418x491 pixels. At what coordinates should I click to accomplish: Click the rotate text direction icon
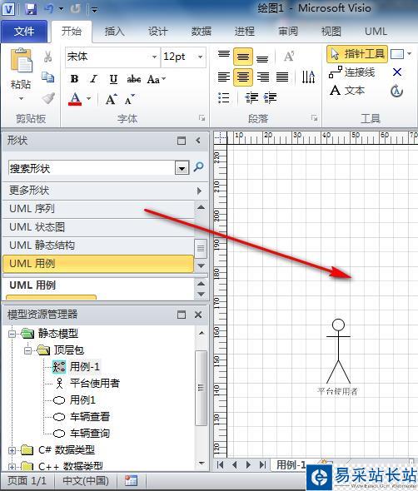[x=308, y=77]
